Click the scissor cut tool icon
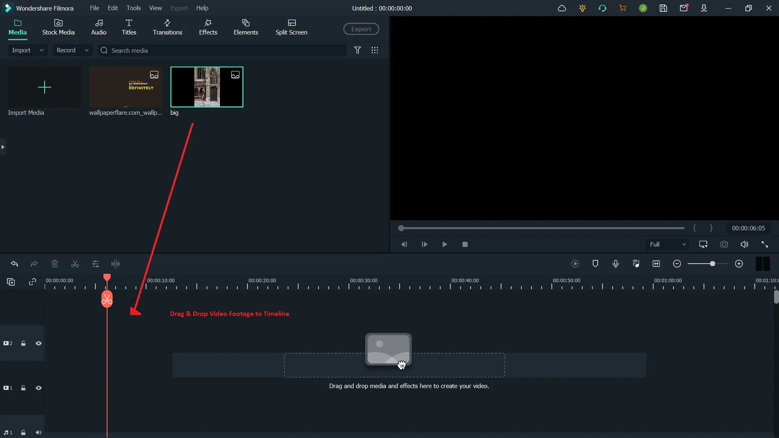 pos(75,263)
